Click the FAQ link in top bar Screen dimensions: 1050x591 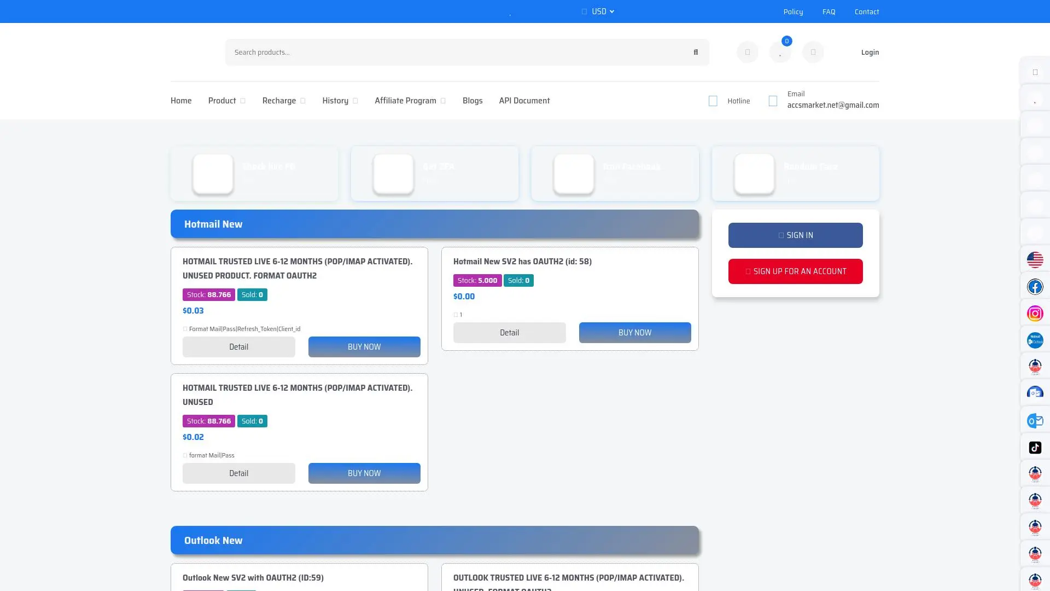point(829,11)
